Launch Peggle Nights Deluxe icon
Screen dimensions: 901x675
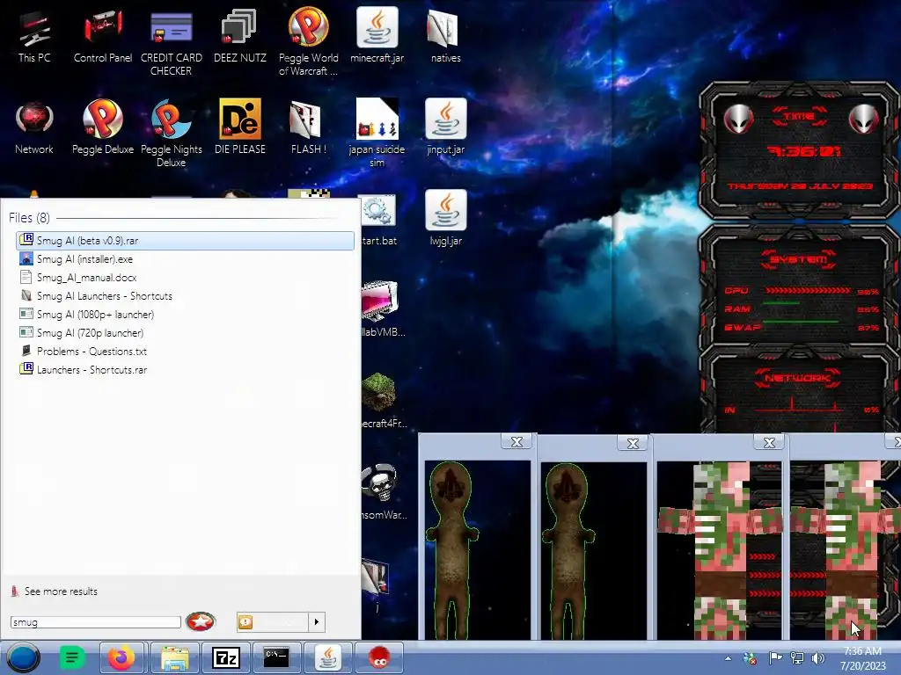(172, 134)
